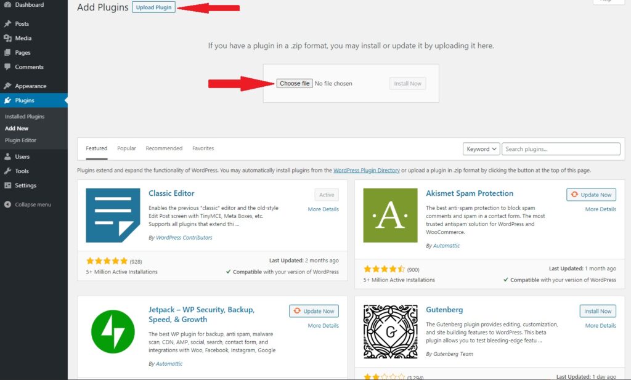
Task: Open the Appearance menu
Action: coord(31,86)
